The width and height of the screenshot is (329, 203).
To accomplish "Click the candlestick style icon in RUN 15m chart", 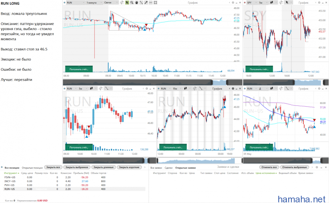I will [x=185, y=89].
